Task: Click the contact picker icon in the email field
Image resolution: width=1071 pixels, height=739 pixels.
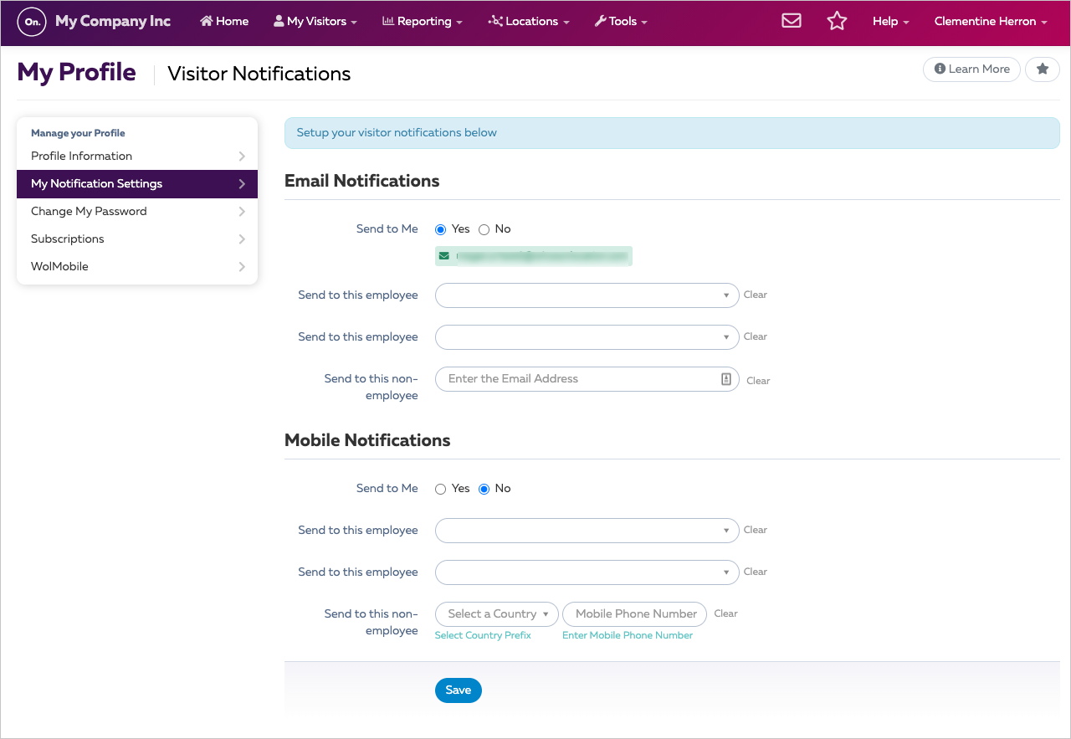Action: tap(725, 378)
